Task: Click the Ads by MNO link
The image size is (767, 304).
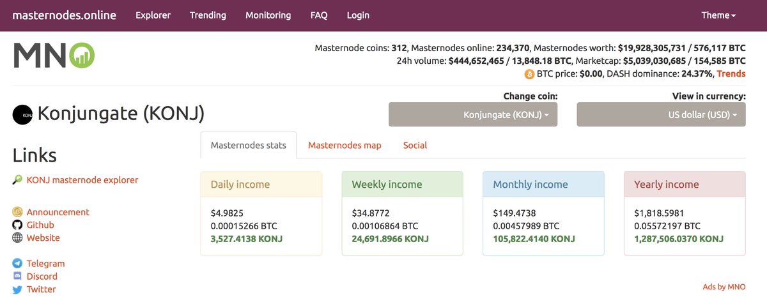Action: [x=724, y=287]
